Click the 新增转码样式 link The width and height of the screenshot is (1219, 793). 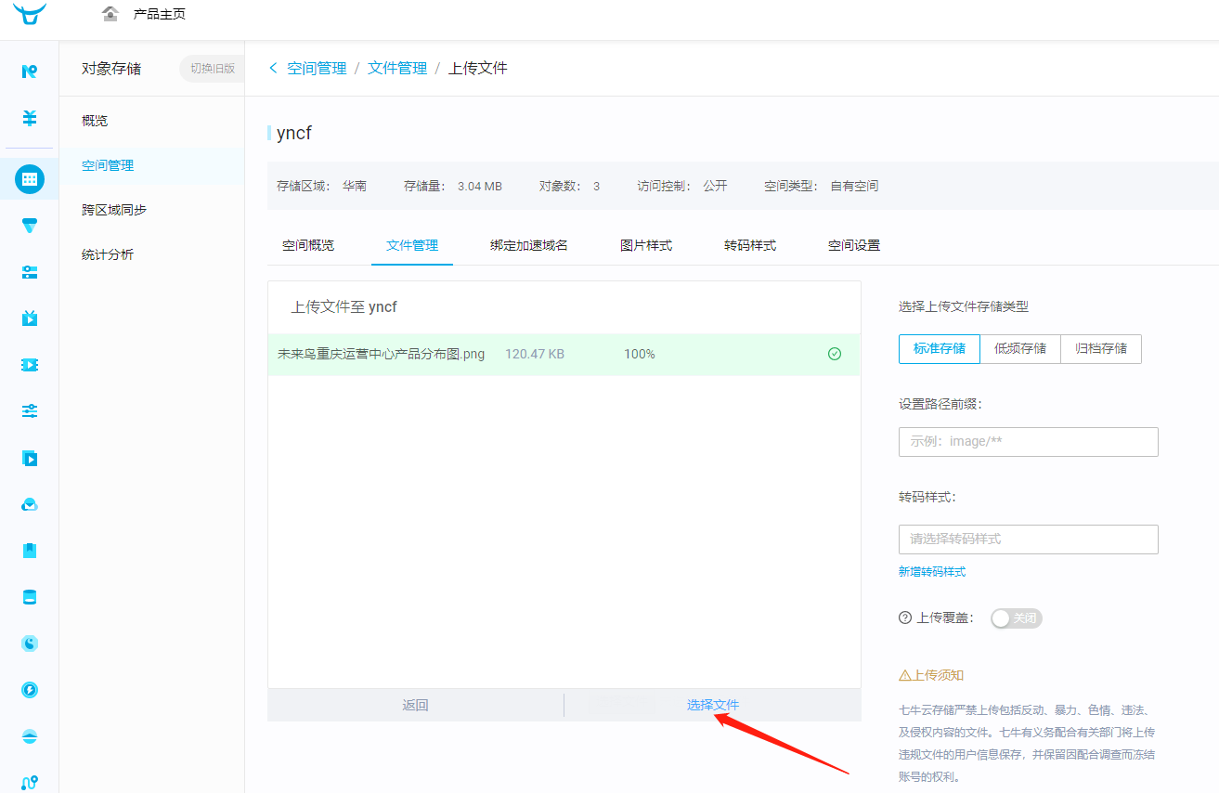click(932, 572)
